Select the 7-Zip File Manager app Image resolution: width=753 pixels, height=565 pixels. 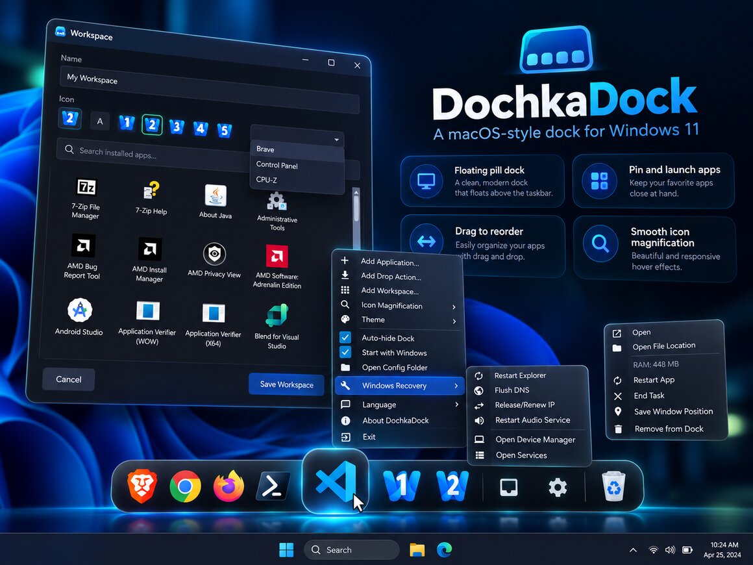pyautogui.click(x=86, y=198)
